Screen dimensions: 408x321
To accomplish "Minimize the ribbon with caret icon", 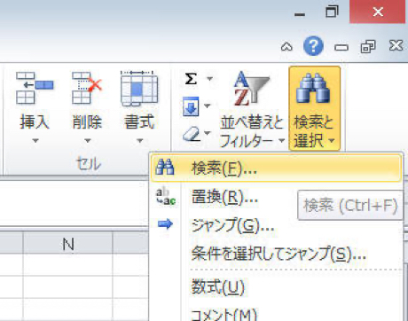I will click(286, 46).
